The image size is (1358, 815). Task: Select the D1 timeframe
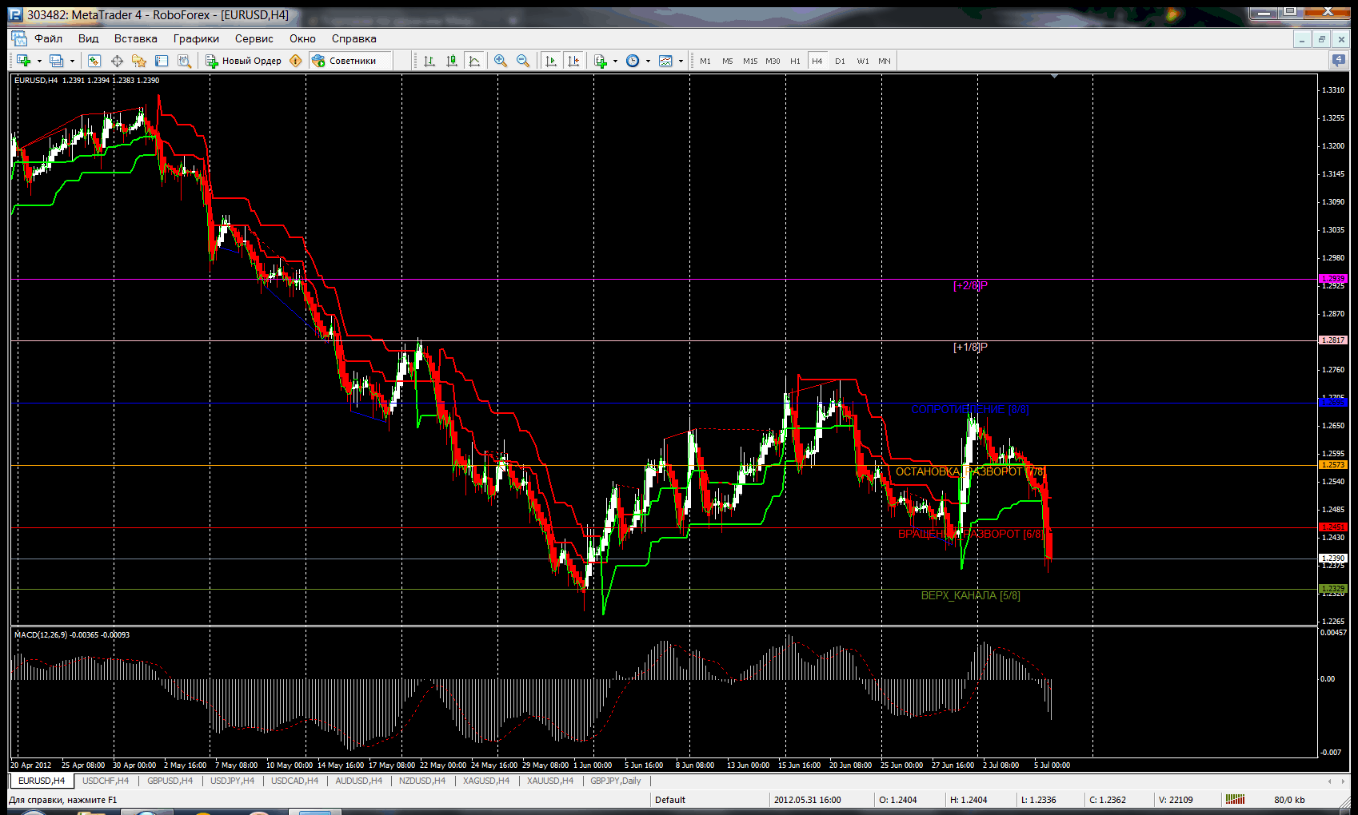pos(840,61)
